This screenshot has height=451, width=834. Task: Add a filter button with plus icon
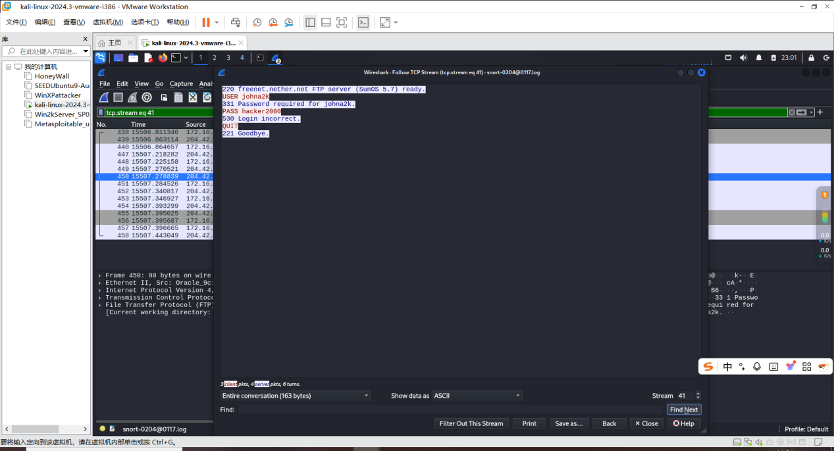click(x=820, y=112)
